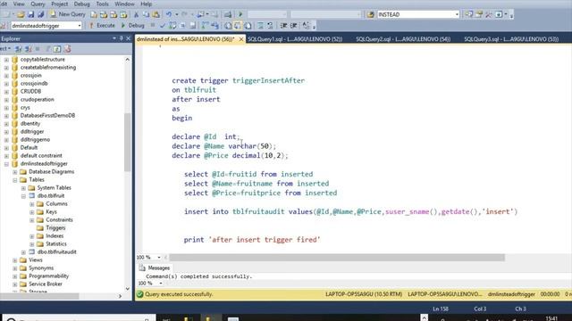Undo last edit with the undo arrow
The width and height of the screenshot is (572, 321).
tap(169, 14)
